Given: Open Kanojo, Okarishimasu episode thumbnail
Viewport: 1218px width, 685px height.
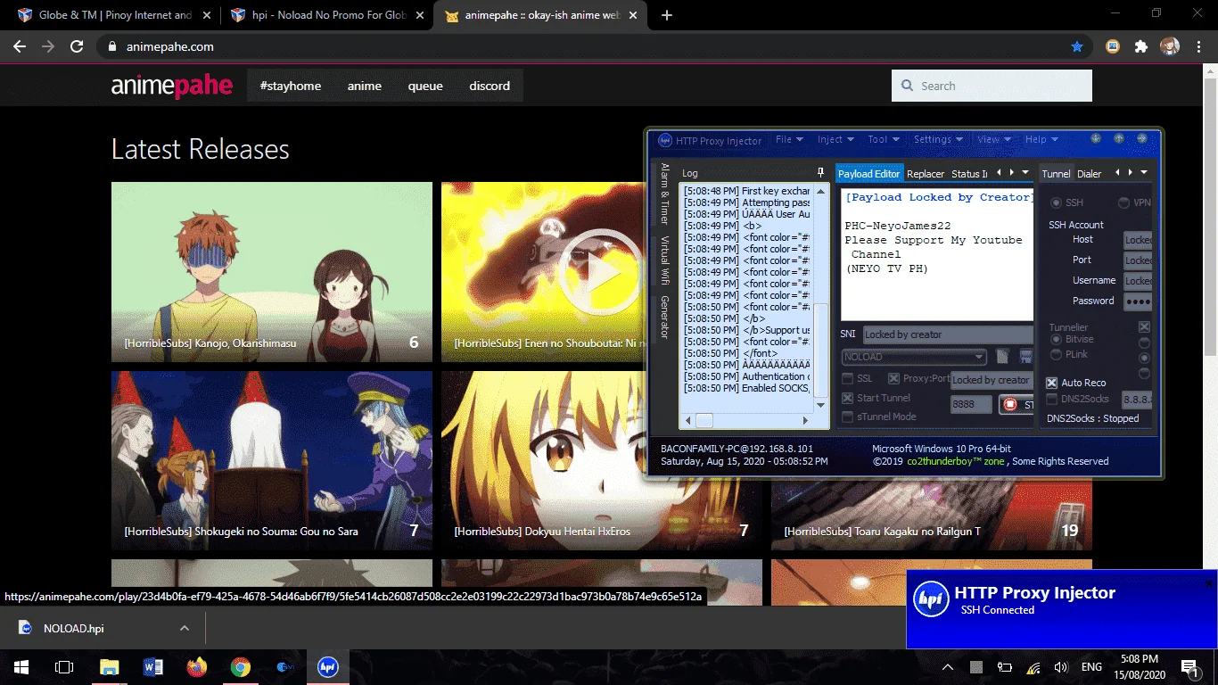Looking at the screenshot, I should [272, 272].
